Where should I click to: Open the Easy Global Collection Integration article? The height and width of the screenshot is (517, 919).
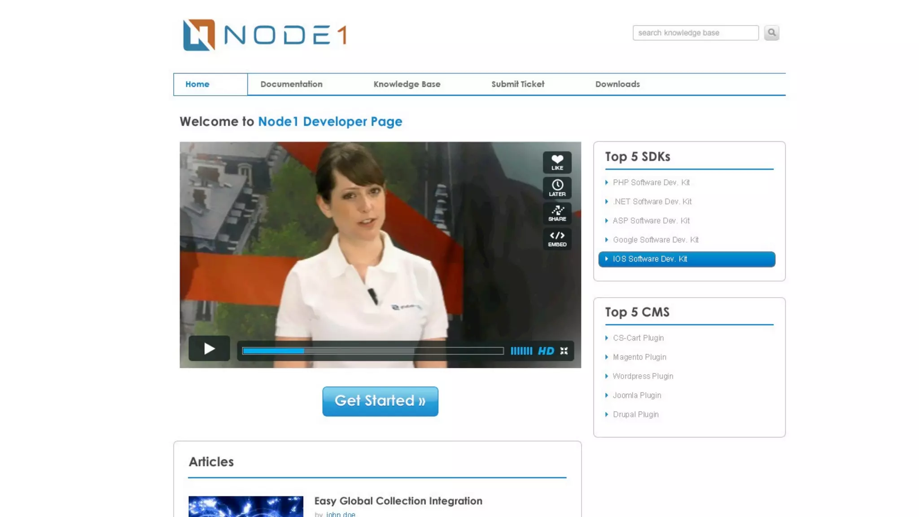pyautogui.click(x=398, y=501)
